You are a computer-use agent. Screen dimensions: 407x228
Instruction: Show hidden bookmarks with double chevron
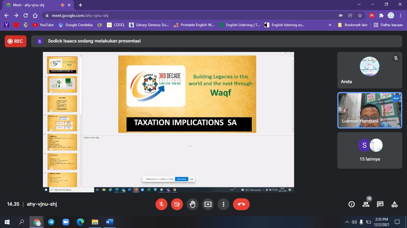pyautogui.click(x=330, y=25)
